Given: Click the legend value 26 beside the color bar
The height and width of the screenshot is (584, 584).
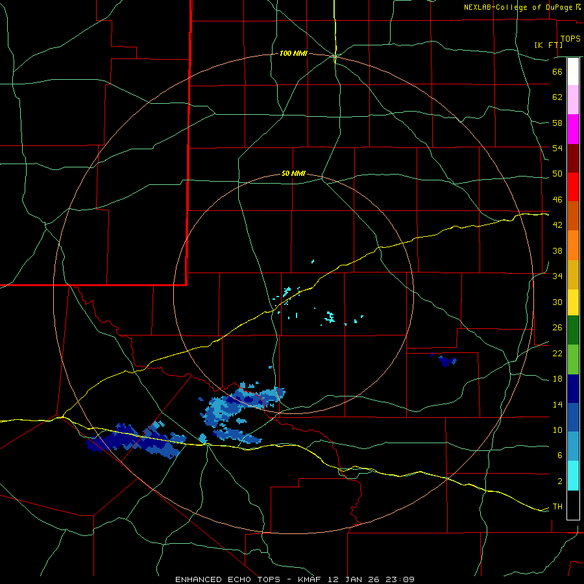Looking at the screenshot, I should pyautogui.click(x=557, y=328).
